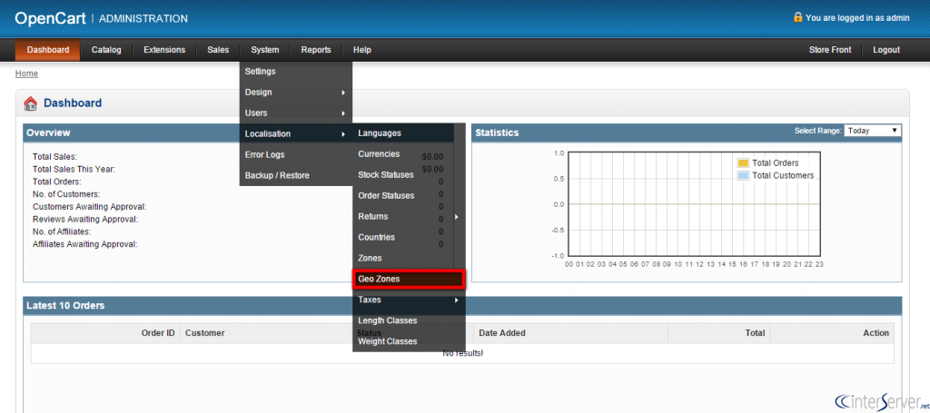The width and height of the screenshot is (930, 413).
Task: Open the Catalog menu
Action: click(106, 50)
